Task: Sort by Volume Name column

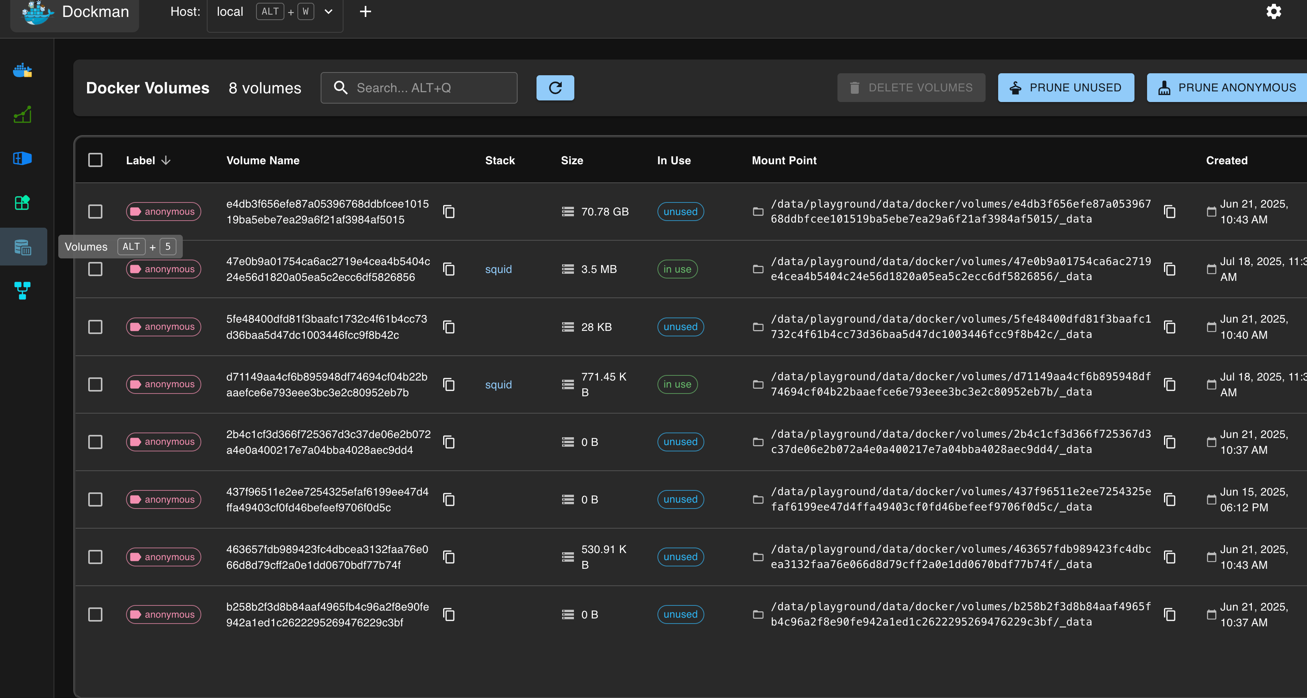Action: [263, 160]
